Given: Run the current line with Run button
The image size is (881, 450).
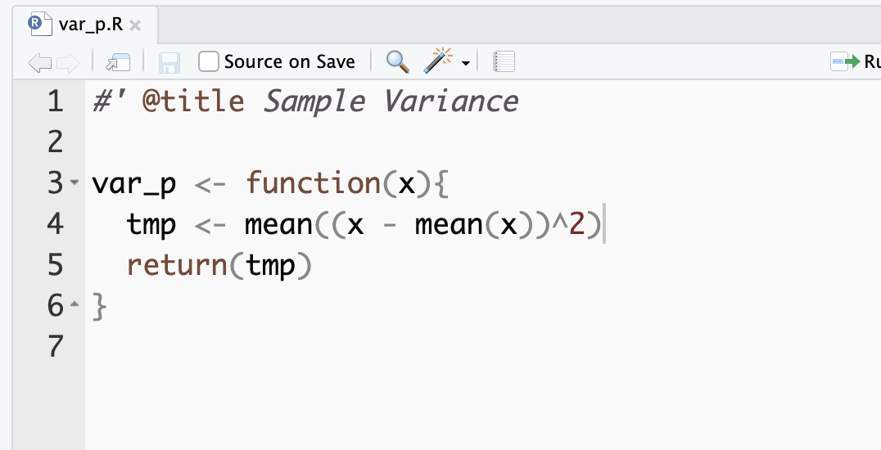Looking at the screenshot, I should coord(856,61).
